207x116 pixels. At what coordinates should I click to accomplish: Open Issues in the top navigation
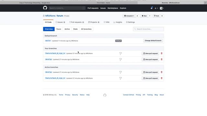tap(103, 8)
